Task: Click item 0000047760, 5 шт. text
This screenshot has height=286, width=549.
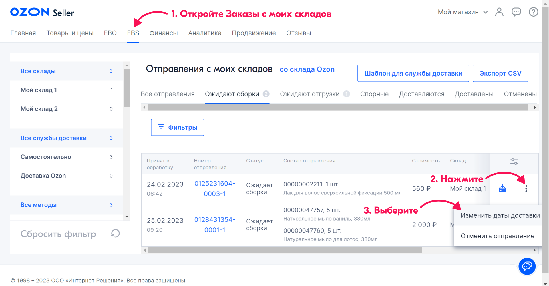Action: [x=313, y=231]
